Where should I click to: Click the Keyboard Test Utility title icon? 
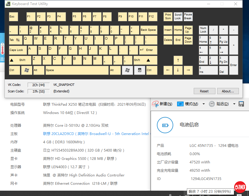8,4
